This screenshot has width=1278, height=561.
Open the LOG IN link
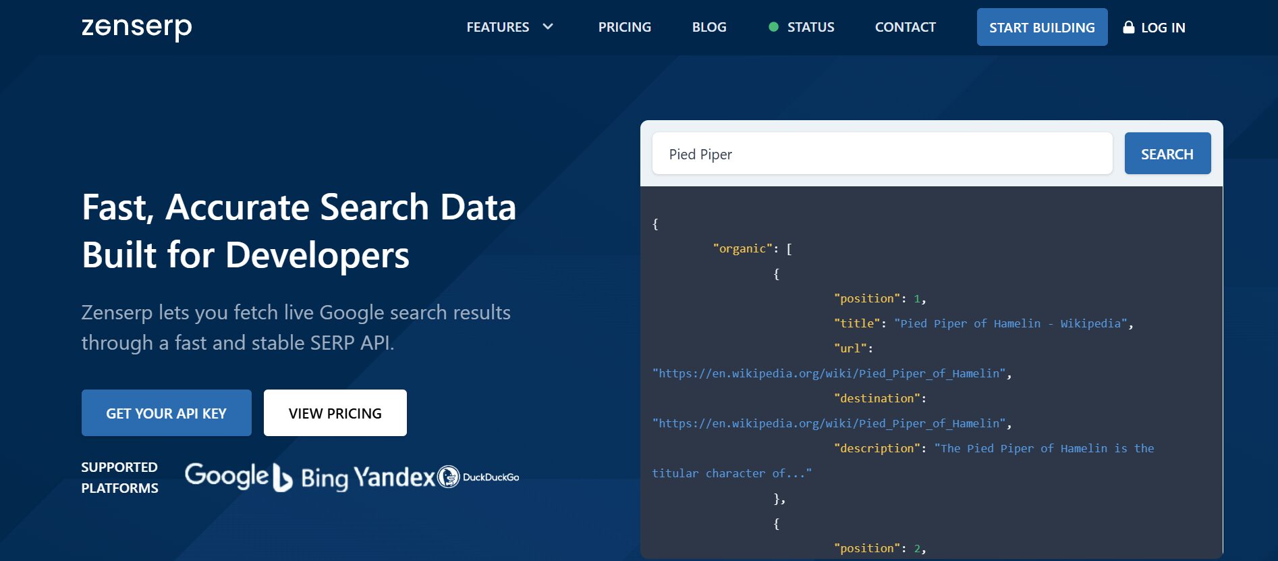pos(1163,28)
